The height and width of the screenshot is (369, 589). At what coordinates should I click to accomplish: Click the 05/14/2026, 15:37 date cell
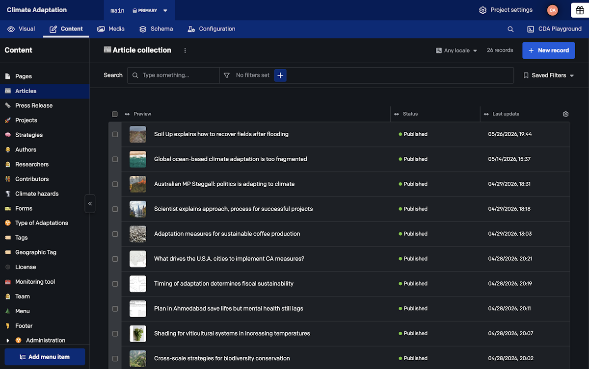[x=509, y=159]
